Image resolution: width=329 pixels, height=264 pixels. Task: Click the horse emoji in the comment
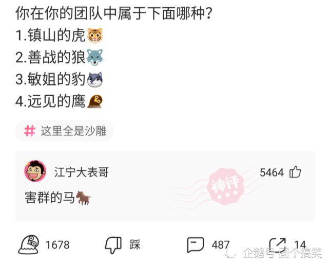[83, 198]
